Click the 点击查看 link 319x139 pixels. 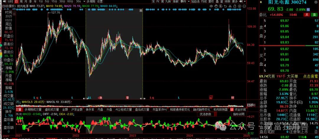[310, 76]
